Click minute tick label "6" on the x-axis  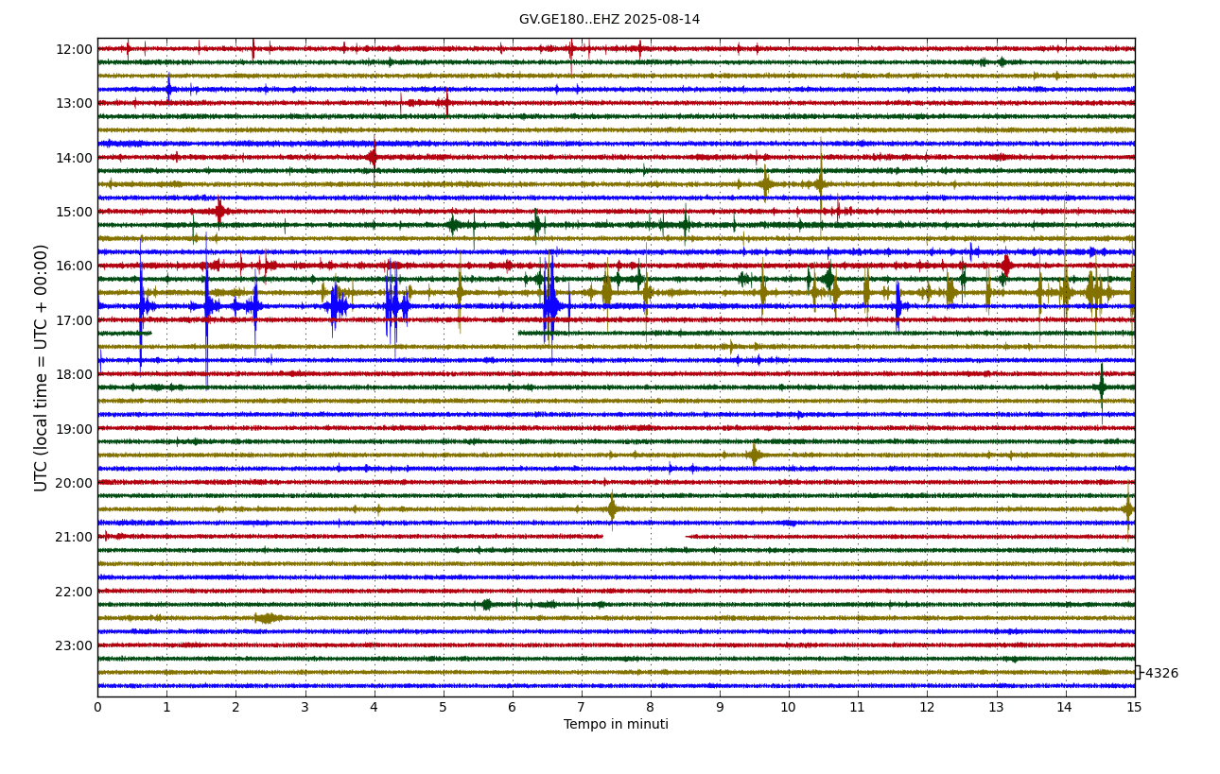click(513, 707)
